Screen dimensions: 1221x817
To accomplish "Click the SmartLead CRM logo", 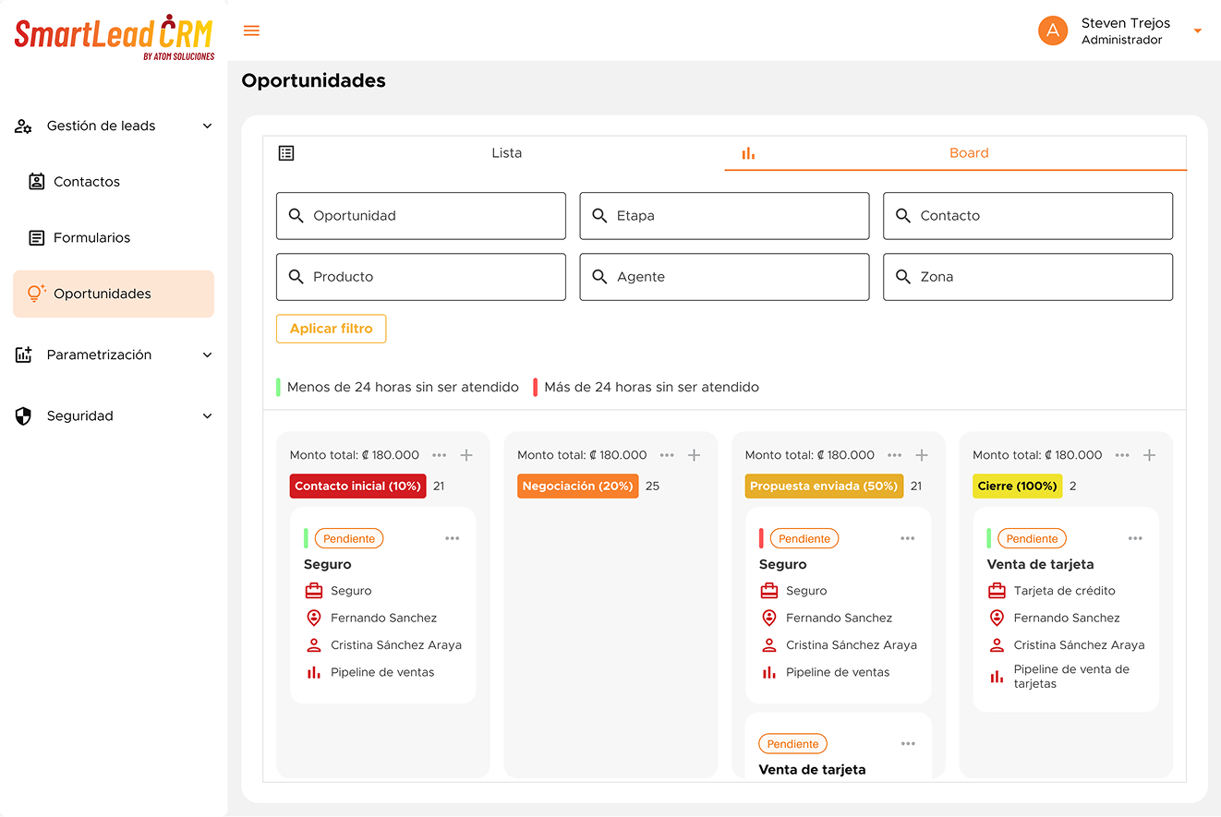I will tap(114, 37).
